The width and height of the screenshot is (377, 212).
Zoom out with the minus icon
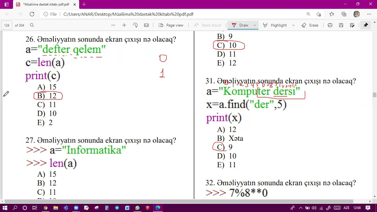click(x=113, y=25)
